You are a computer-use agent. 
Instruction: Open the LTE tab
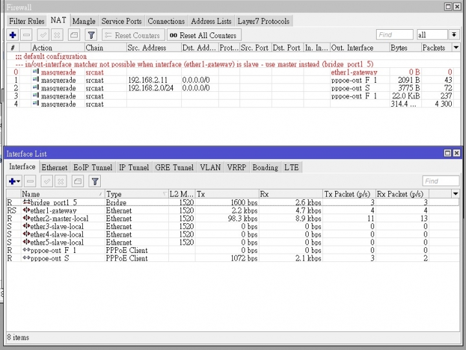pos(291,168)
